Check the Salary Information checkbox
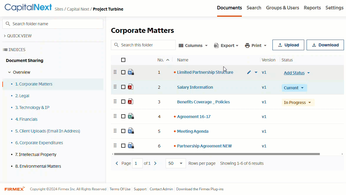 click(123, 87)
